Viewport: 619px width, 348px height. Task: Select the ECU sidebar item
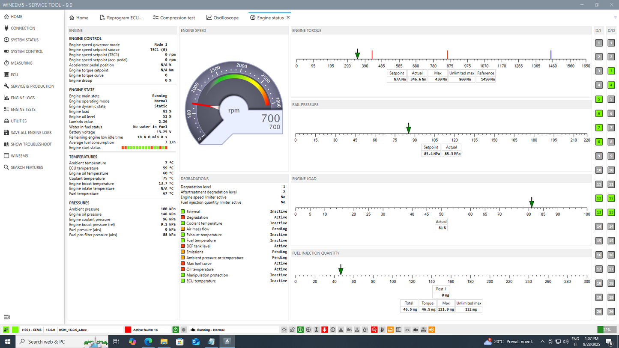point(15,74)
